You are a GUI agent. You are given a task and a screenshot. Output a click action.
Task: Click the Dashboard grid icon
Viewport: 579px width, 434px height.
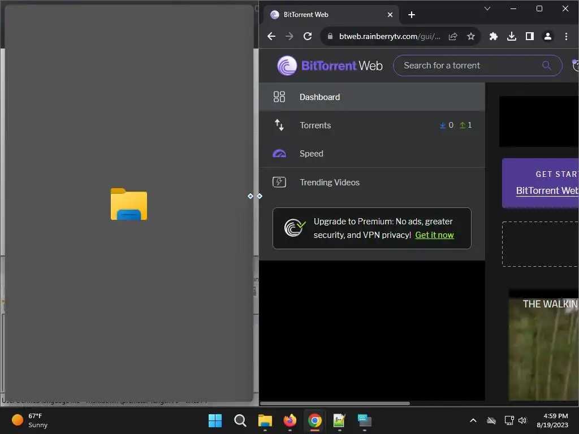pyautogui.click(x=279, y=97)
